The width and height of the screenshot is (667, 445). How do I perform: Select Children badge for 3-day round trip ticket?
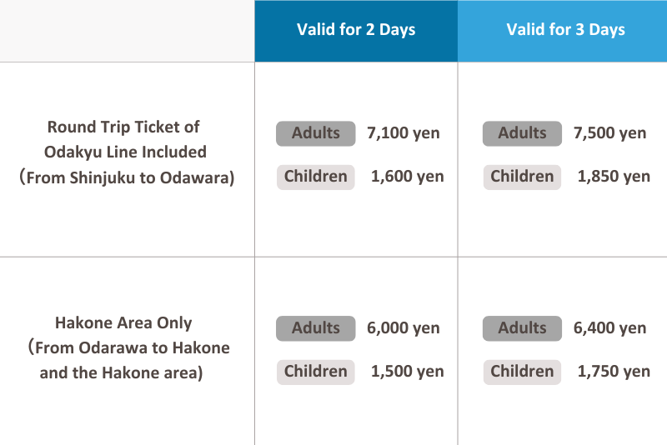tap(522, 177)
